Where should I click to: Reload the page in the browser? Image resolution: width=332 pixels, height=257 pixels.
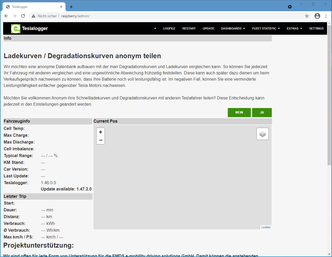coord(23,16)
